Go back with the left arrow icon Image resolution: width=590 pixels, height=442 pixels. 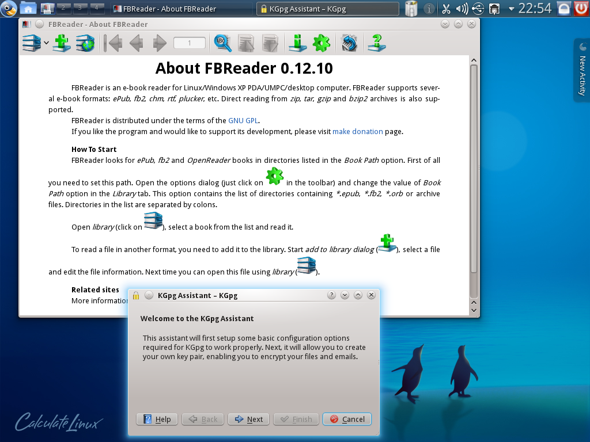[x=136, y=43]
